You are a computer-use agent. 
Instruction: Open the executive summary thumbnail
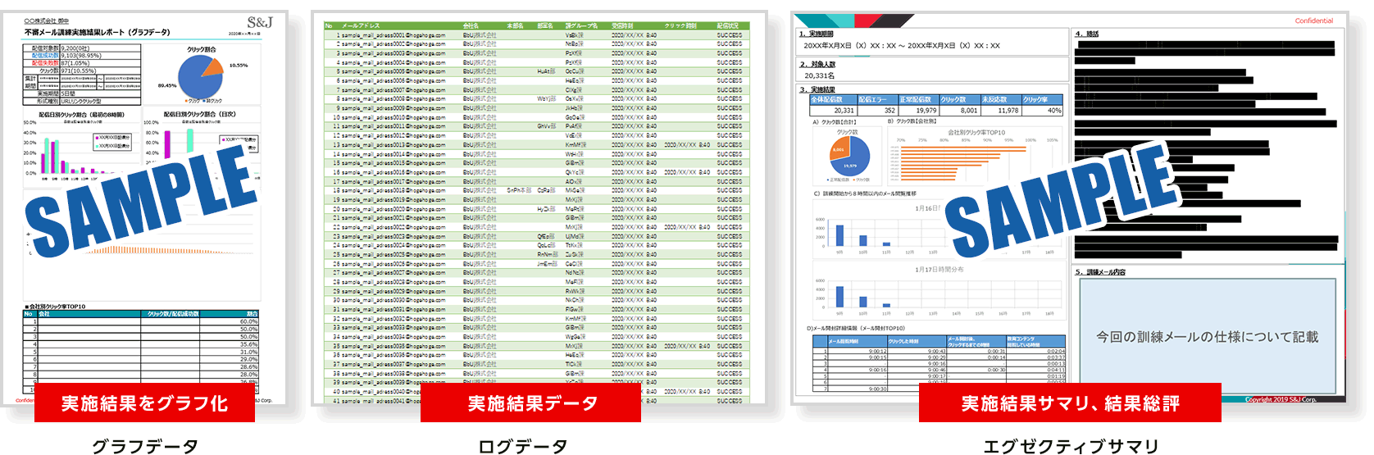(x=1071, y=209)
